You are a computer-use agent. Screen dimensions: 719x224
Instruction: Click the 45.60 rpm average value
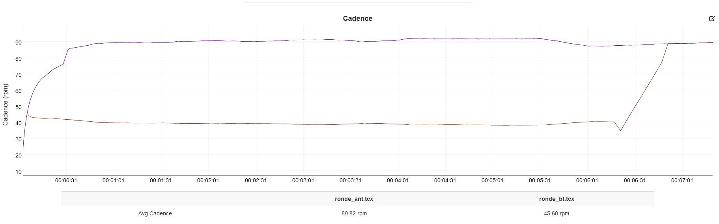tap(556, 213)
